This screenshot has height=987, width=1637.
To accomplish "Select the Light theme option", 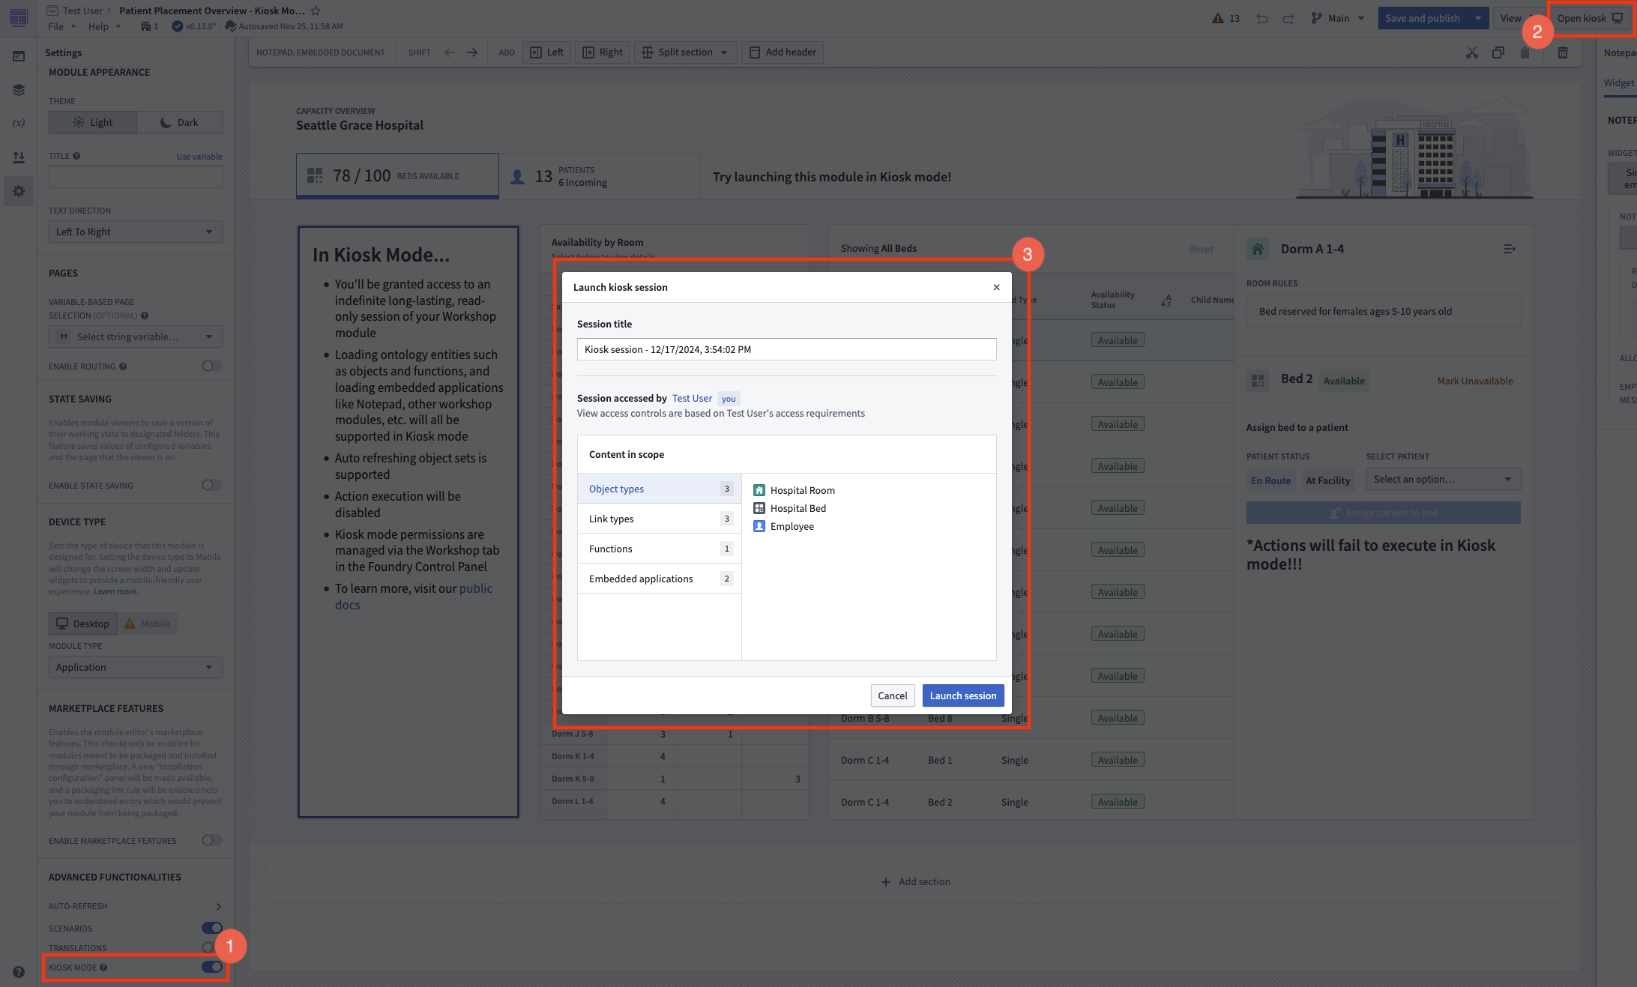I will point(93,122).
